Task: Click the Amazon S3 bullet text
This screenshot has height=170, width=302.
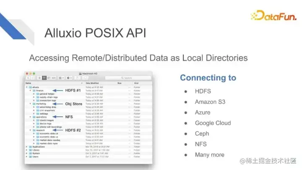Action: (210, 102)
